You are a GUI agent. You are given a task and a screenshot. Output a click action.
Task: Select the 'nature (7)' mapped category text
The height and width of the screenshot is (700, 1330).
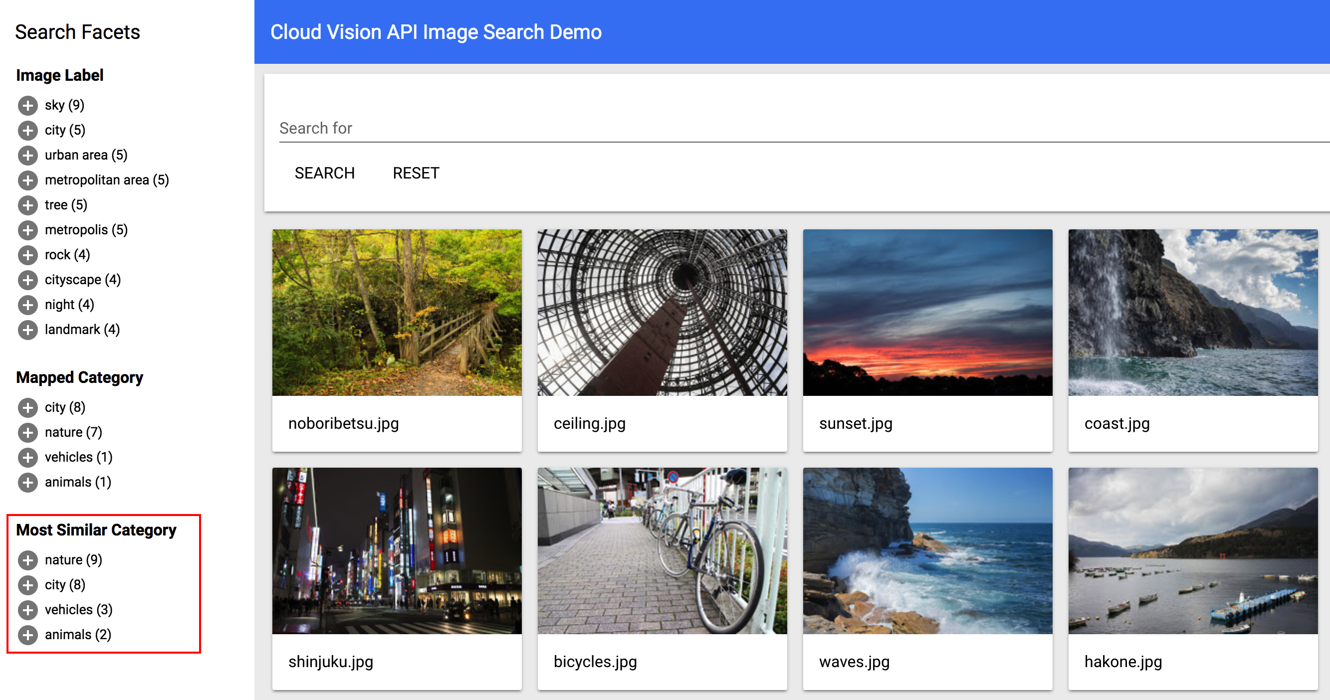click(73, 432)
